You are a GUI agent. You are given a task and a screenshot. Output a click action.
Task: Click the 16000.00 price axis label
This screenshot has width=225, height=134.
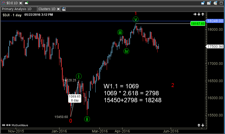point(215,98)
